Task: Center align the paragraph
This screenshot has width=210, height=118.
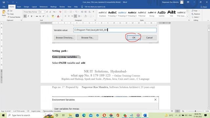Action: [x=69, y=16]
